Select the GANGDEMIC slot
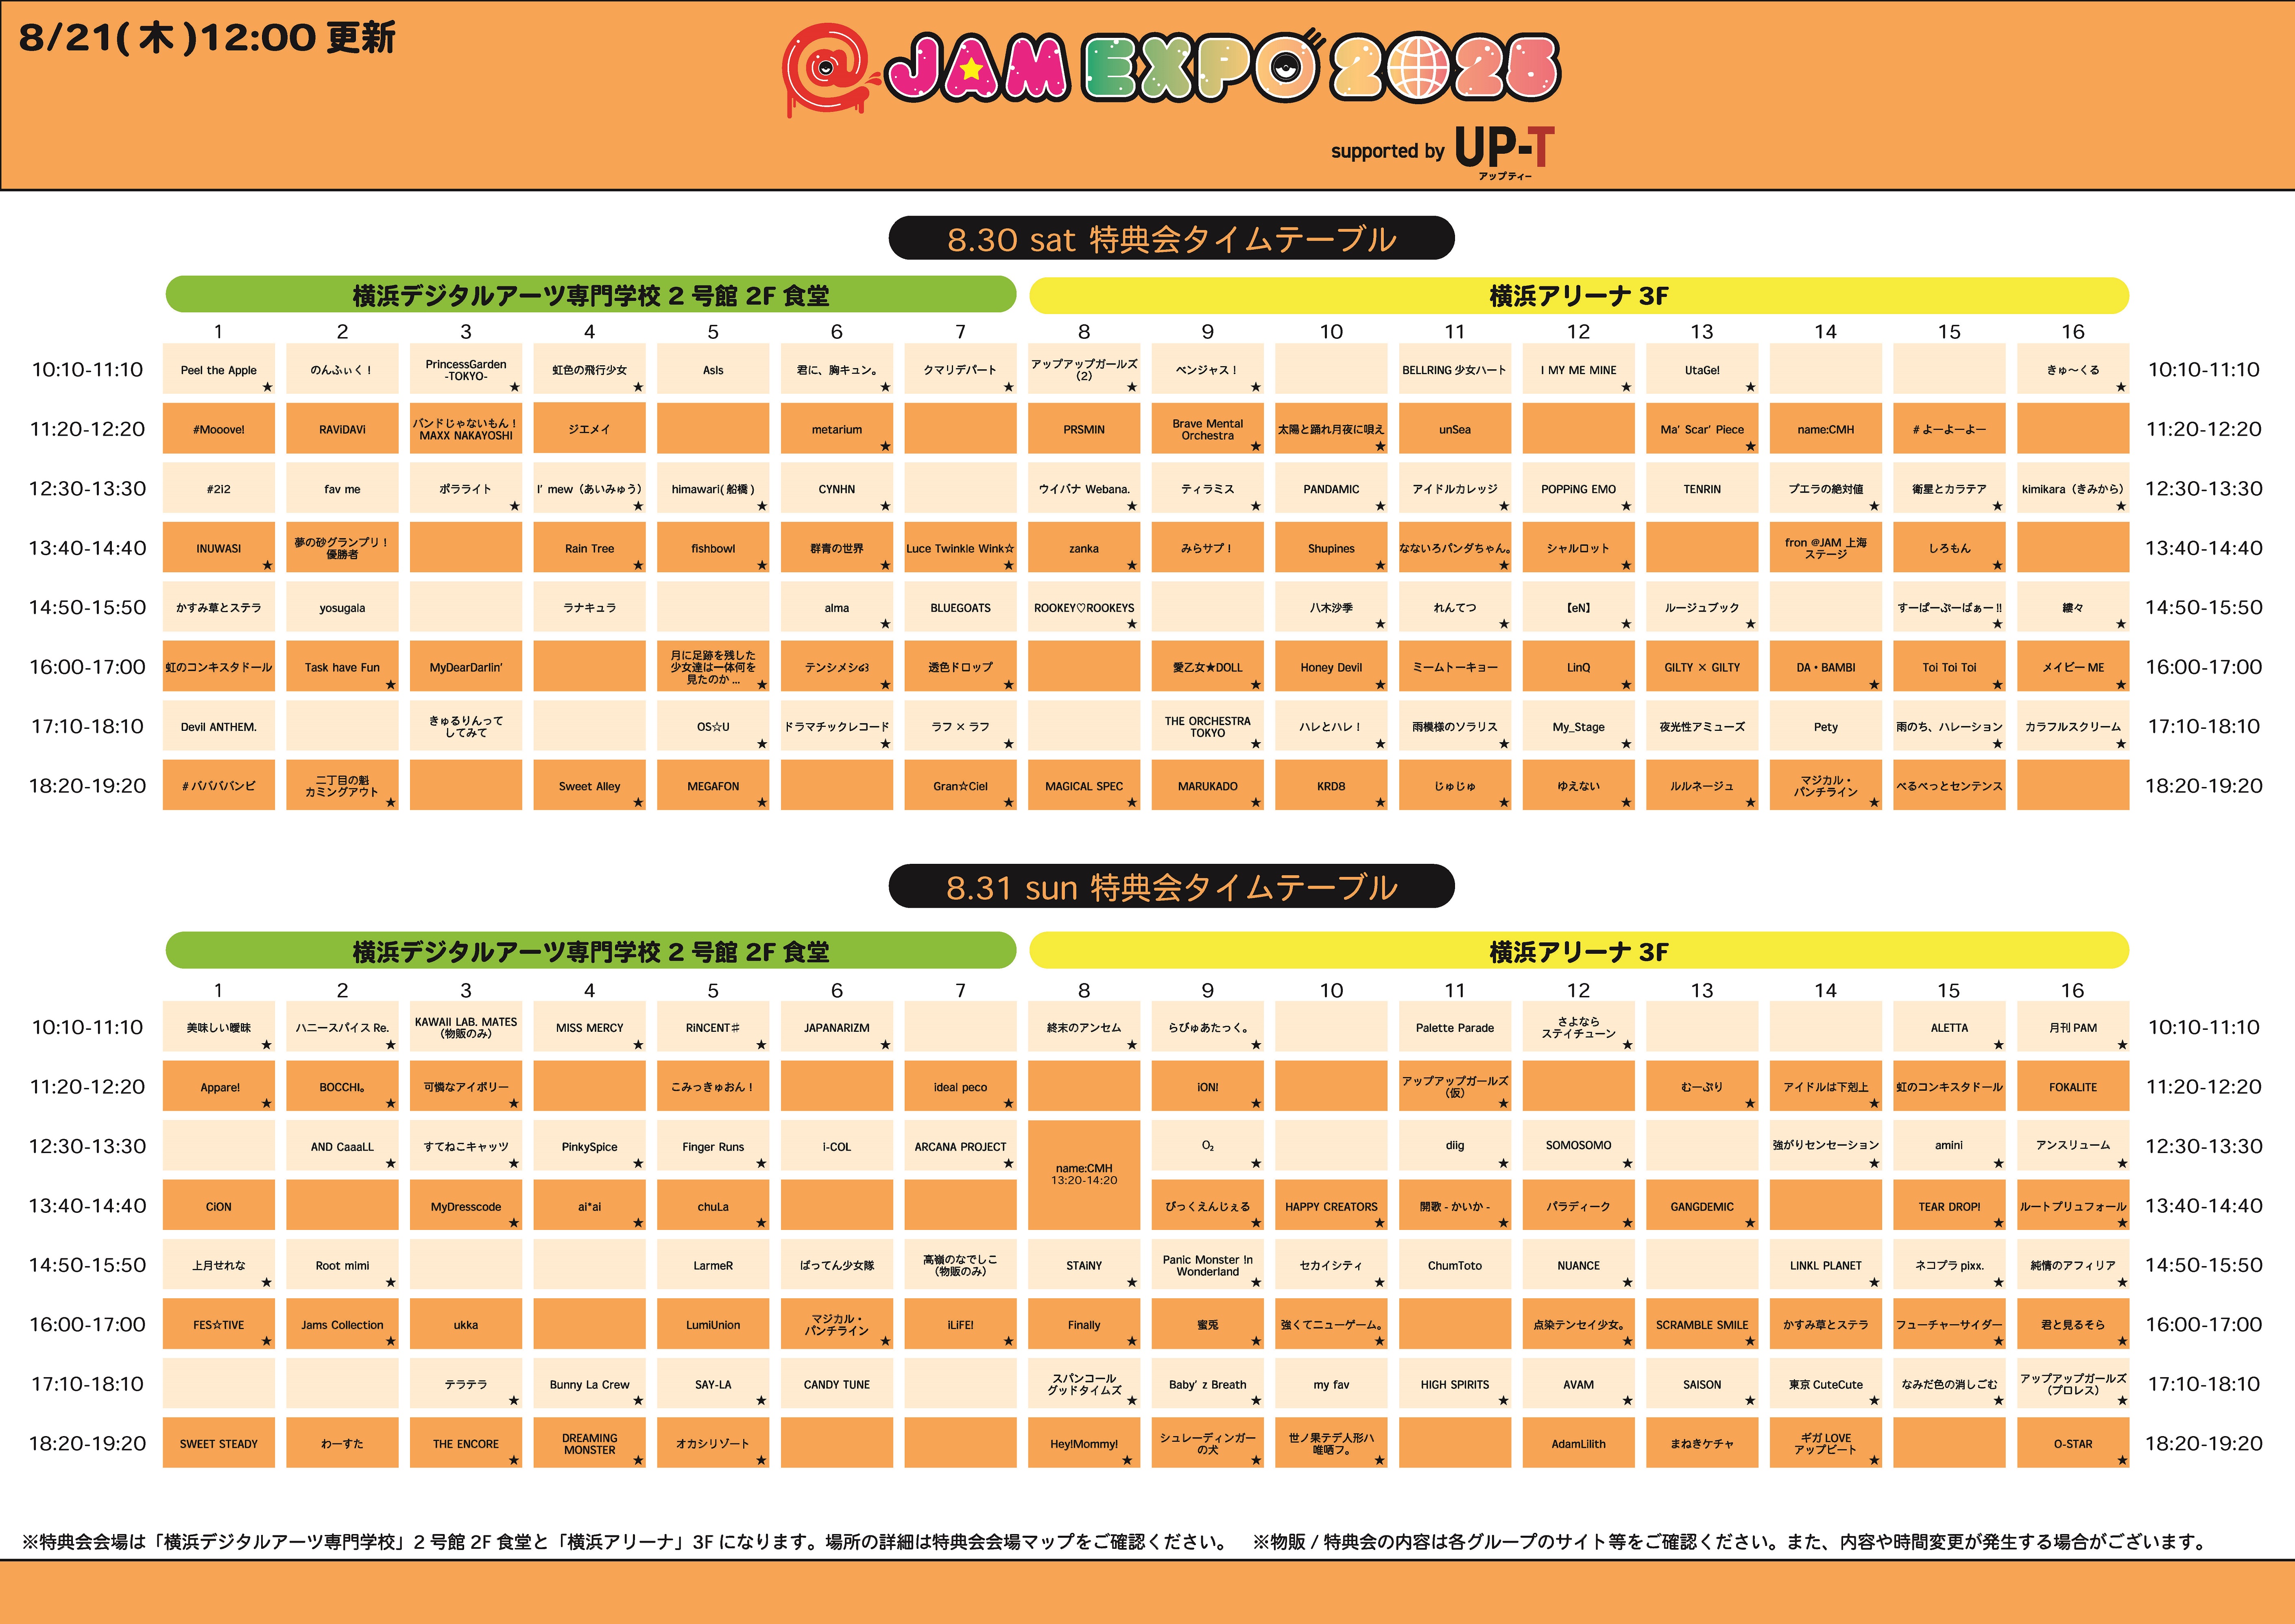The height and width of the screenshot is (1624, 2295). point(1702,1206)
